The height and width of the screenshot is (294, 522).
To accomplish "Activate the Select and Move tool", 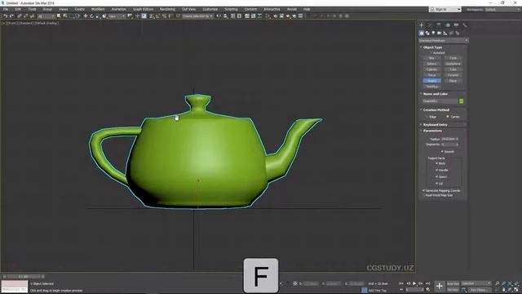I will pyautogui.click(x=85, y=16).
